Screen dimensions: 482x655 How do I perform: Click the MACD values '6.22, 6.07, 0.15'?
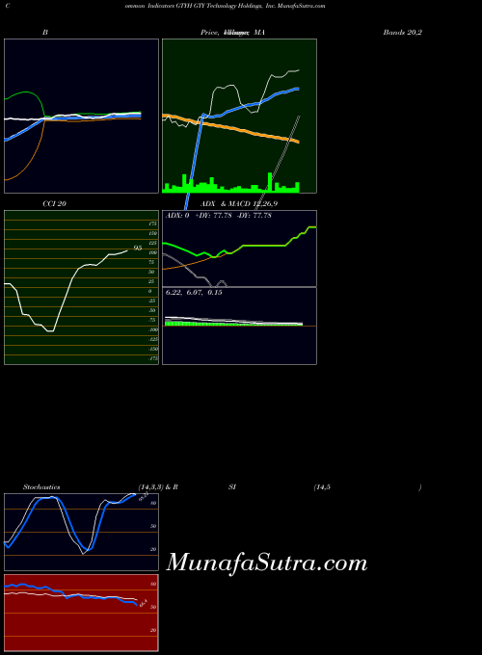tap(194, 293)
